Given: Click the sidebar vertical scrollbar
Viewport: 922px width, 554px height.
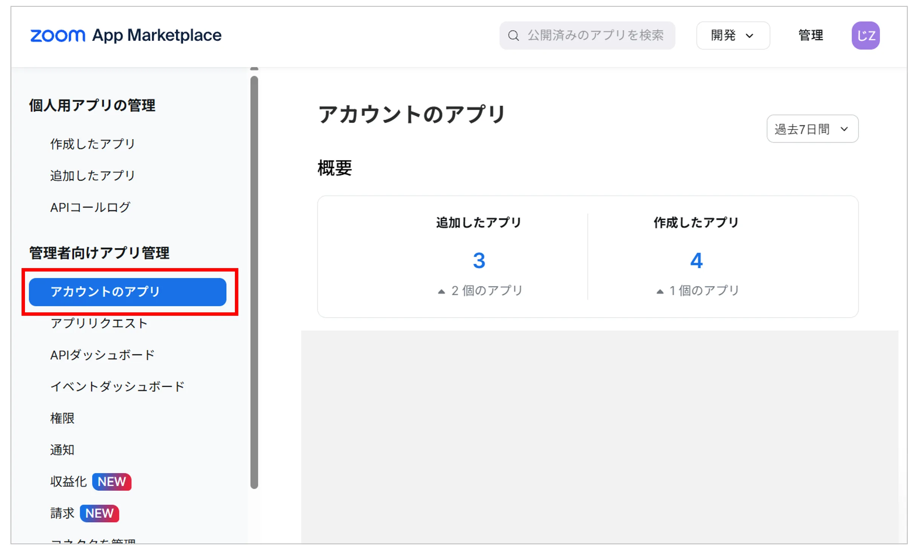Looking at the screenshot, I should pos(254,282).
